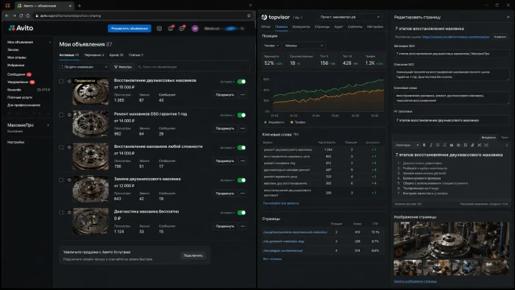
Task: Open status dropdown of the 643-views listing
Action: click(x=227, y=180)
